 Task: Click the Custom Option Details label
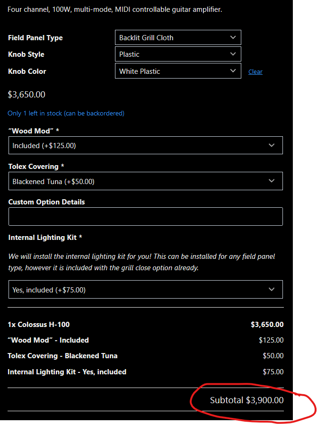[x=47, y=202]
